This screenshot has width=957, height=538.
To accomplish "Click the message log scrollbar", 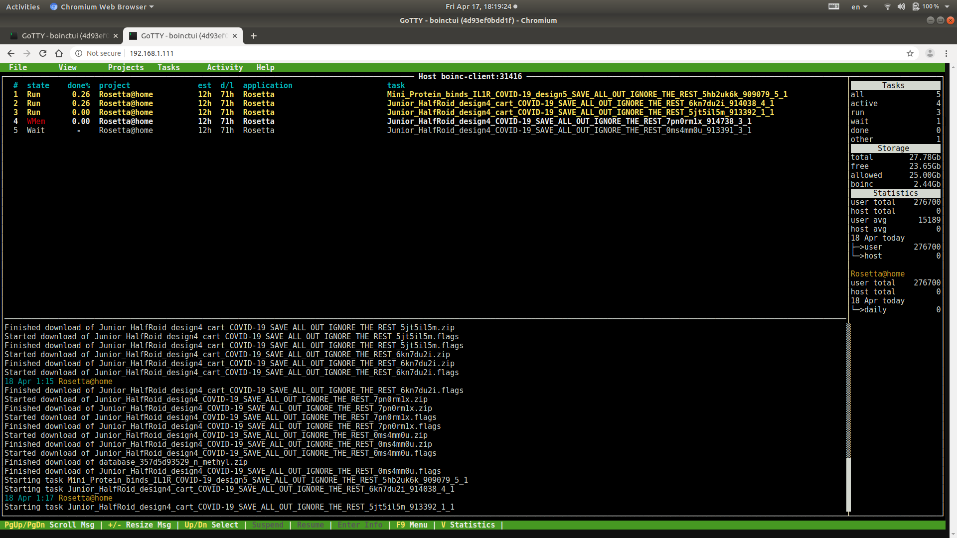I will tap(848, 417).
